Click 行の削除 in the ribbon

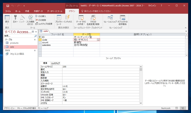pyautogui.click(x=41, y=20)
